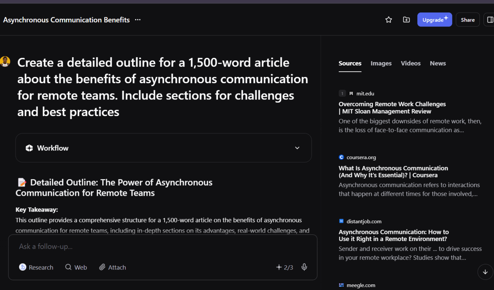The width and height of the screenshot is (494, 290).
Task: Select the Attach paperclip icon
Action: (103, 267)
